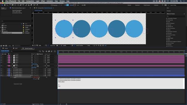Select the Pen tool
The image size is (187, 105).
[x=21, y=5]
